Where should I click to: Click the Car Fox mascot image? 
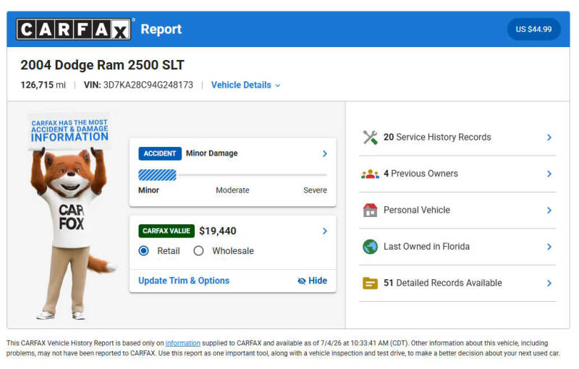tap(72, 216)
